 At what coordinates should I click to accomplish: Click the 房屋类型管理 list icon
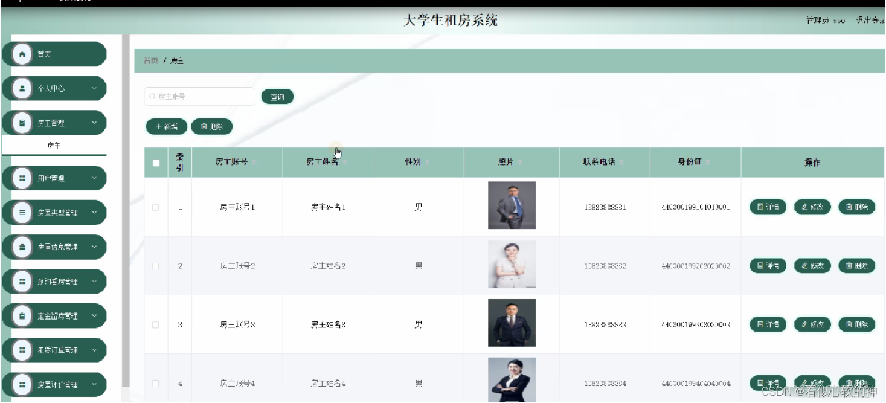tap(22, 213)
